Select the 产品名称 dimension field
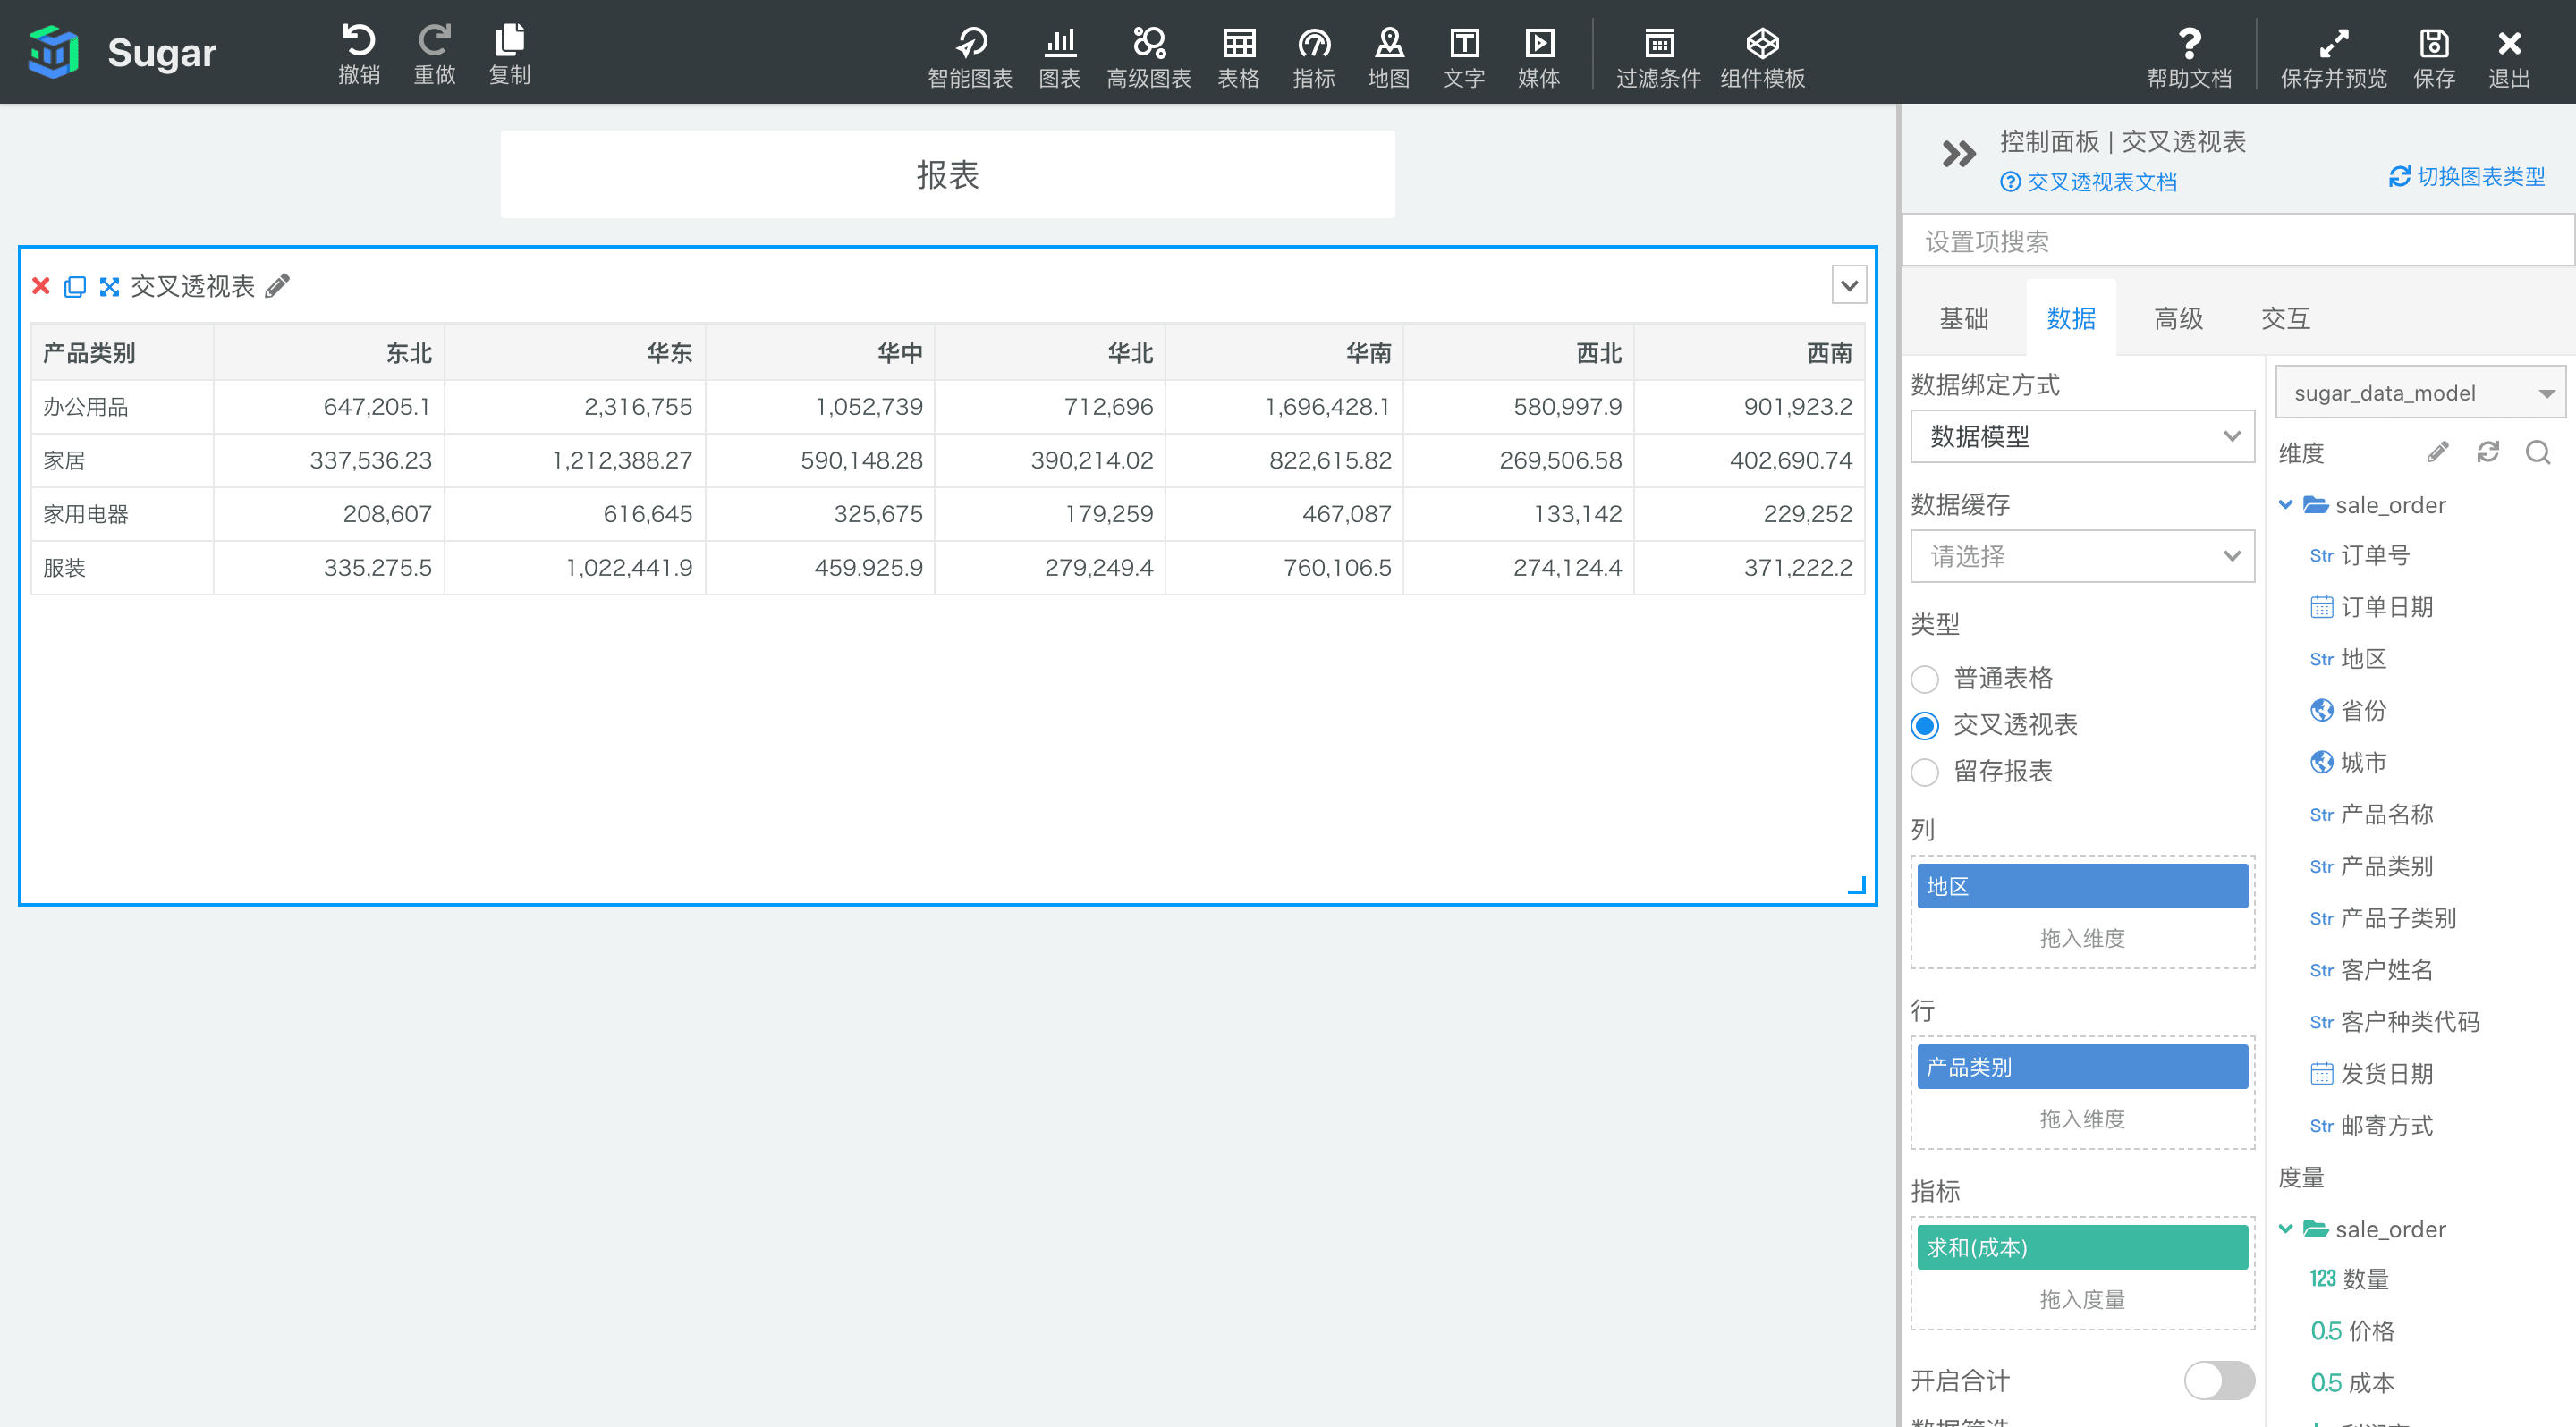The height and width of the screenshot is (1427, 2576). (2371, 815)
